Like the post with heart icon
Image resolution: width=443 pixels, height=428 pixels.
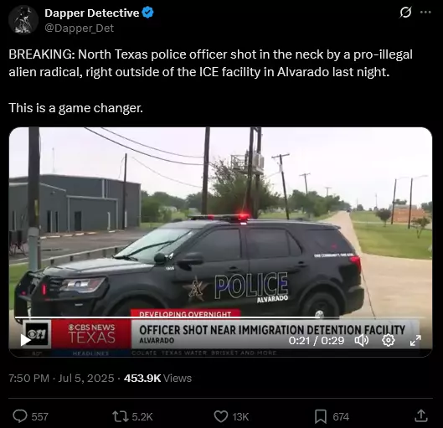click(220, 416)
